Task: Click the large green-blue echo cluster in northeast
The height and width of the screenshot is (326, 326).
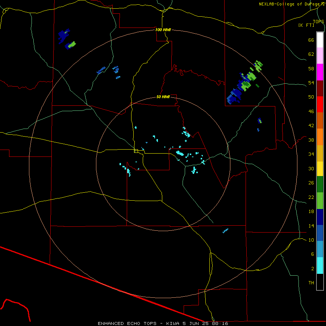Action: (244, 83)
